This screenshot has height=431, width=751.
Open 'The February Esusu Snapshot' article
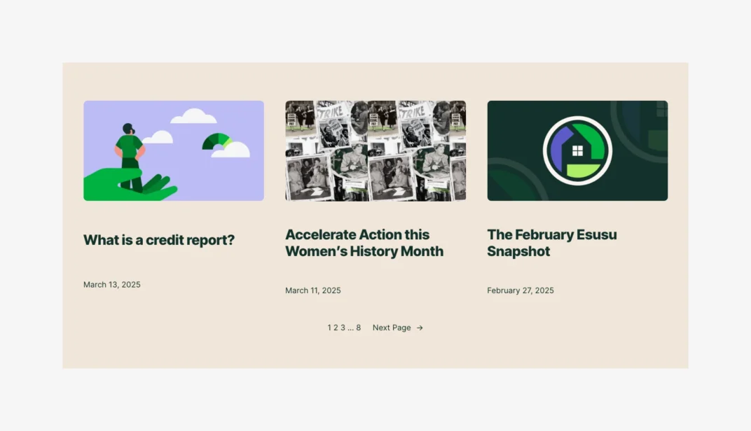tap(552, 243)
